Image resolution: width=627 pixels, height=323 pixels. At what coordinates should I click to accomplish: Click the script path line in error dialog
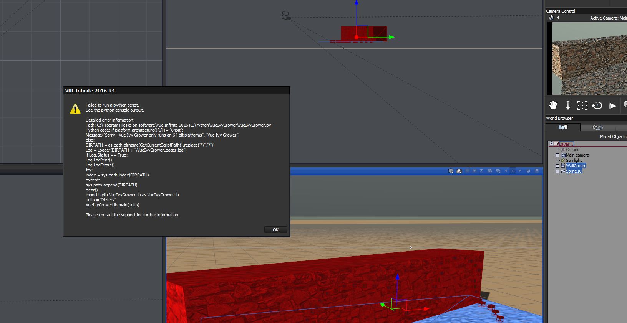pyautogui.click(x=178, y=125)
